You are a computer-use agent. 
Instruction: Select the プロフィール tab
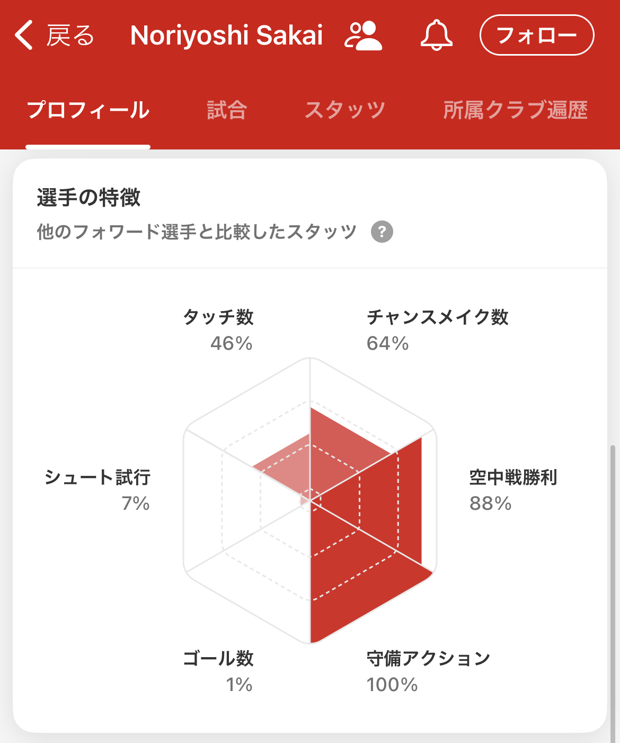tap(88, 110)
